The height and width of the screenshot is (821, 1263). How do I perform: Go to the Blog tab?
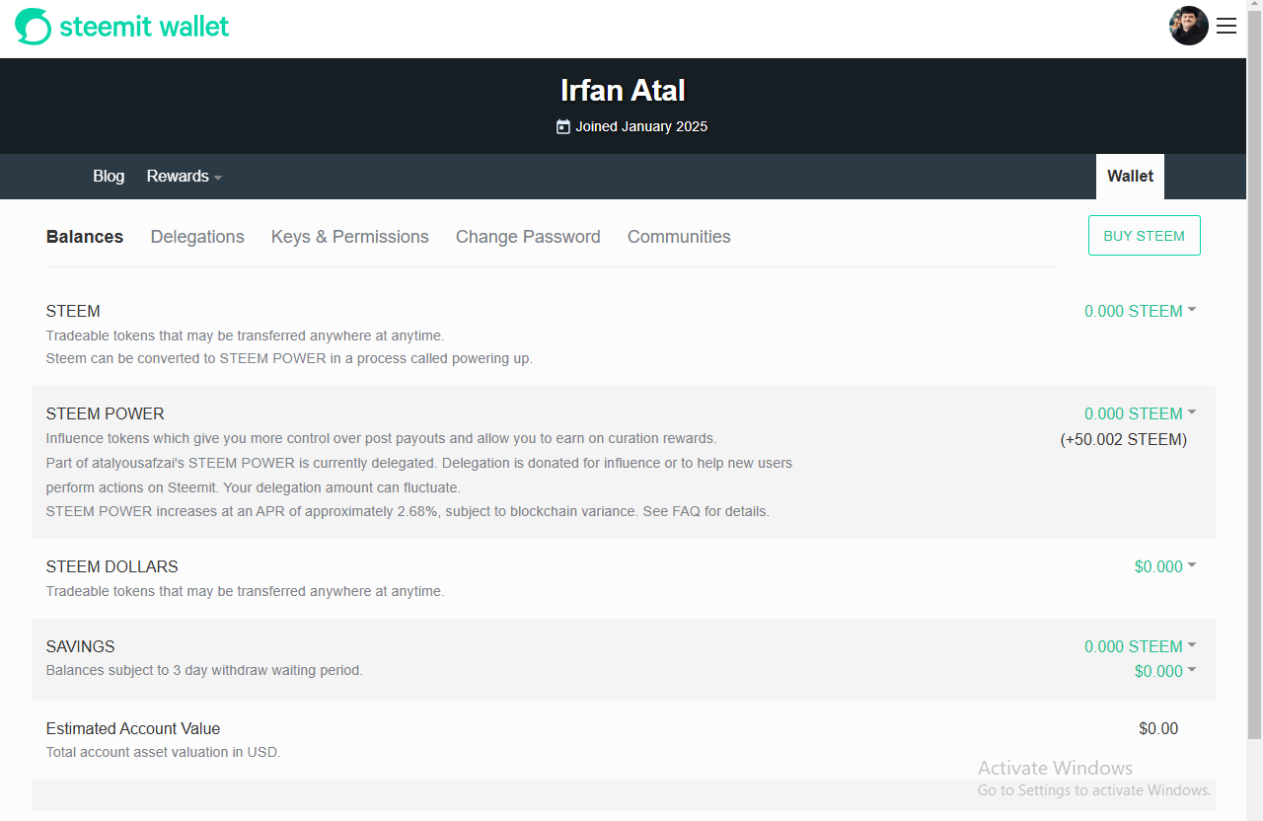pos(109,176)
